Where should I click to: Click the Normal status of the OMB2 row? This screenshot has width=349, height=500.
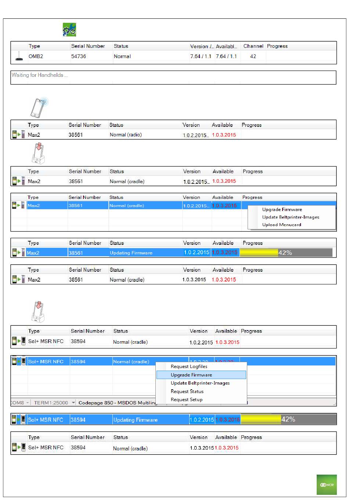[122, 56]
